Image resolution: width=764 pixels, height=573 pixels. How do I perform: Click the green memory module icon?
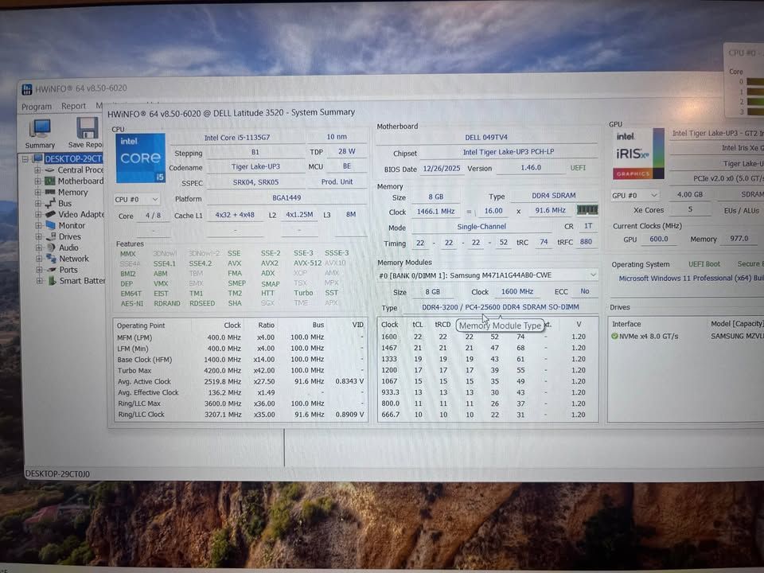[587, 210]
